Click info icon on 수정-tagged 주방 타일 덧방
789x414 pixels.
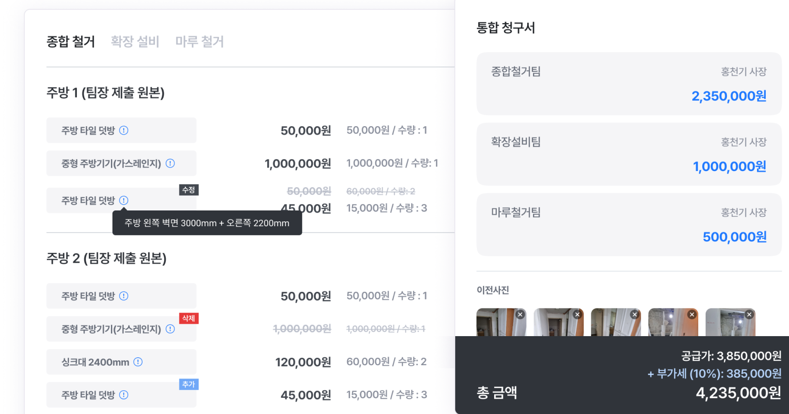click(124, 200)
